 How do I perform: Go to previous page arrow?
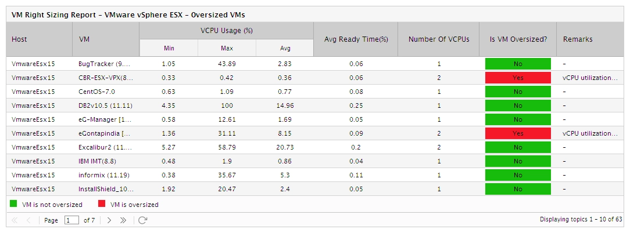point(28,220)
